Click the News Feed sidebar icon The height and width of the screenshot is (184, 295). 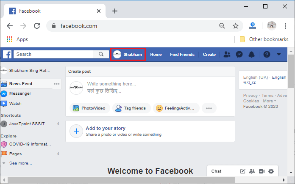4,84
